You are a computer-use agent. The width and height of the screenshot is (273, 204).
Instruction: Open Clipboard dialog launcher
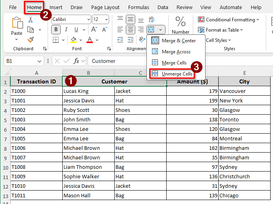pos(45,49)
